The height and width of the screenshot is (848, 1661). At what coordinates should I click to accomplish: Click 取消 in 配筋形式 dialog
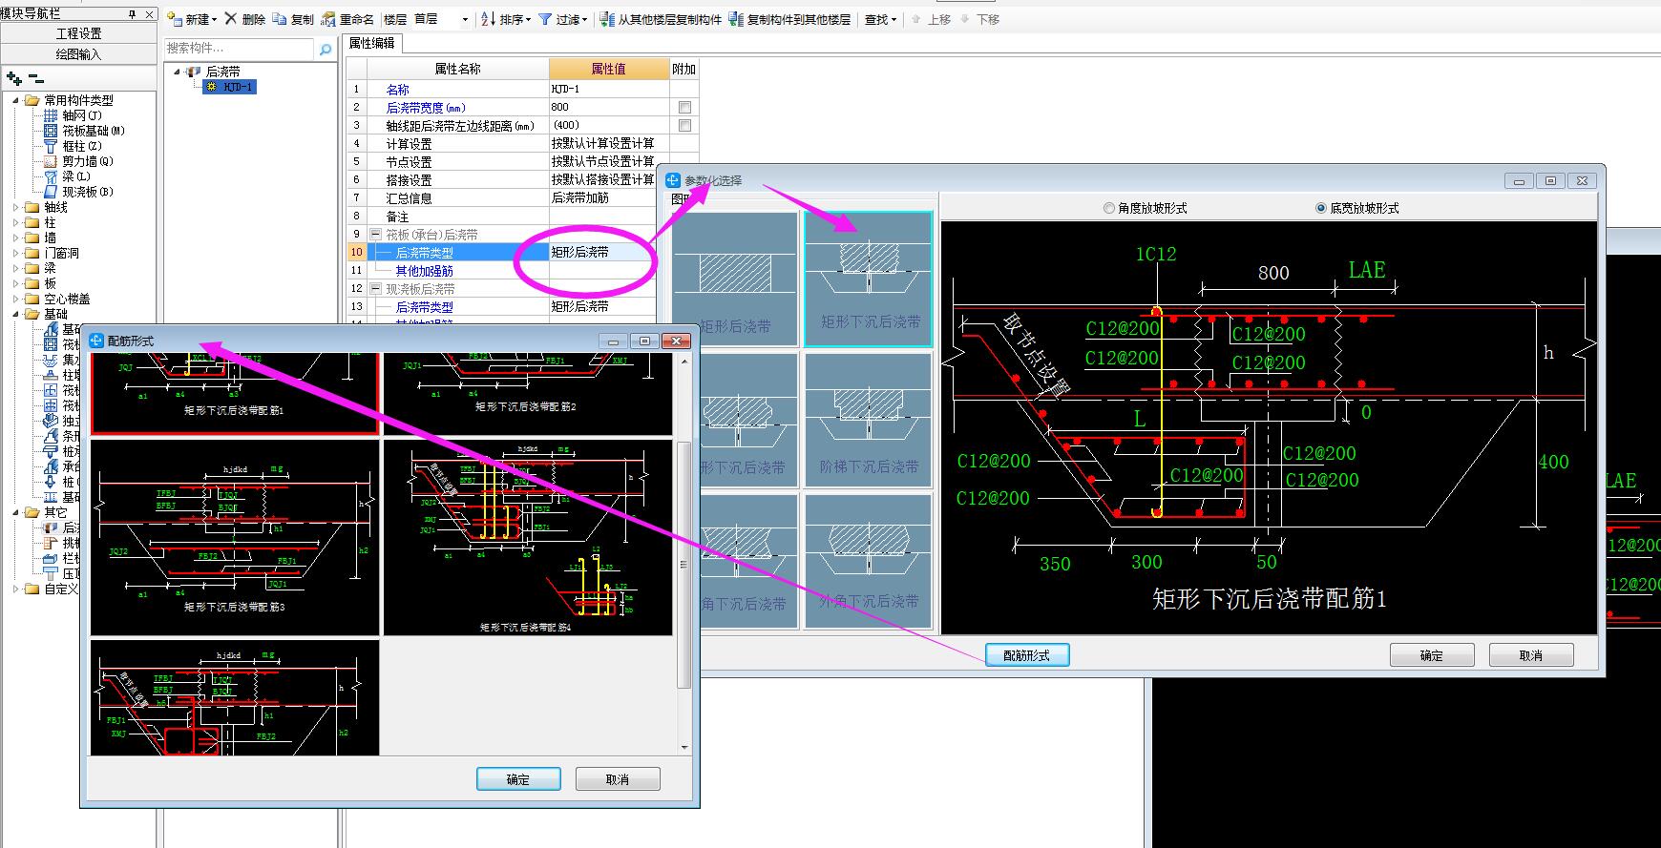pos(618,779)
